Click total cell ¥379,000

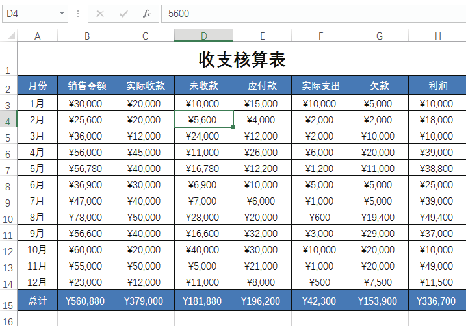coord(146,301)
